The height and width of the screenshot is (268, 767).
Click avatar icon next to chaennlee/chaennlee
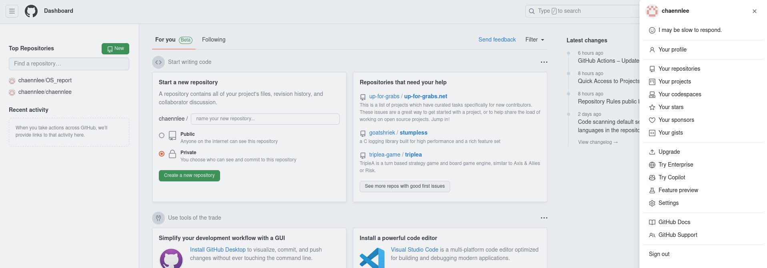pos(12,92)
